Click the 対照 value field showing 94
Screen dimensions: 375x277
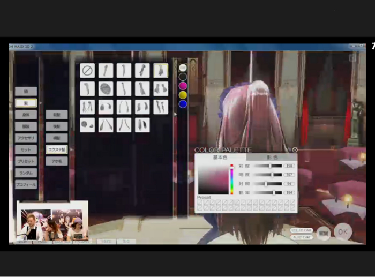pos(289,184)
